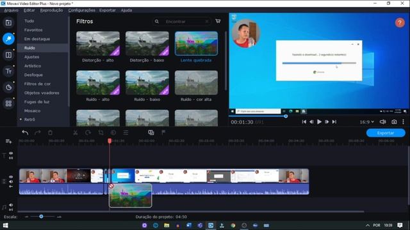Mute the music audio track
This screenshot has height=230, width=410.
[x=11, y=205]
